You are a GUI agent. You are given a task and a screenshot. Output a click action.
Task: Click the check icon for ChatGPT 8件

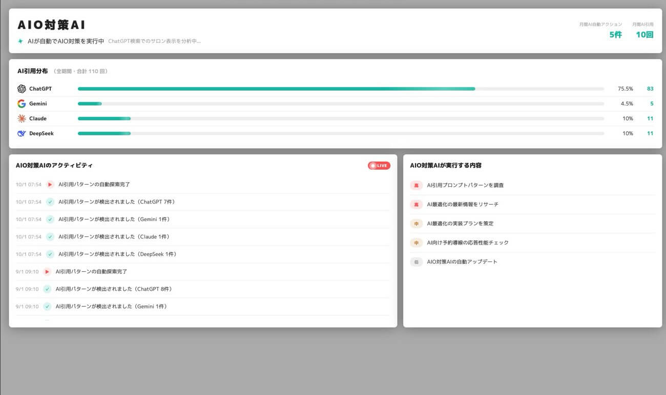(47, 289)
